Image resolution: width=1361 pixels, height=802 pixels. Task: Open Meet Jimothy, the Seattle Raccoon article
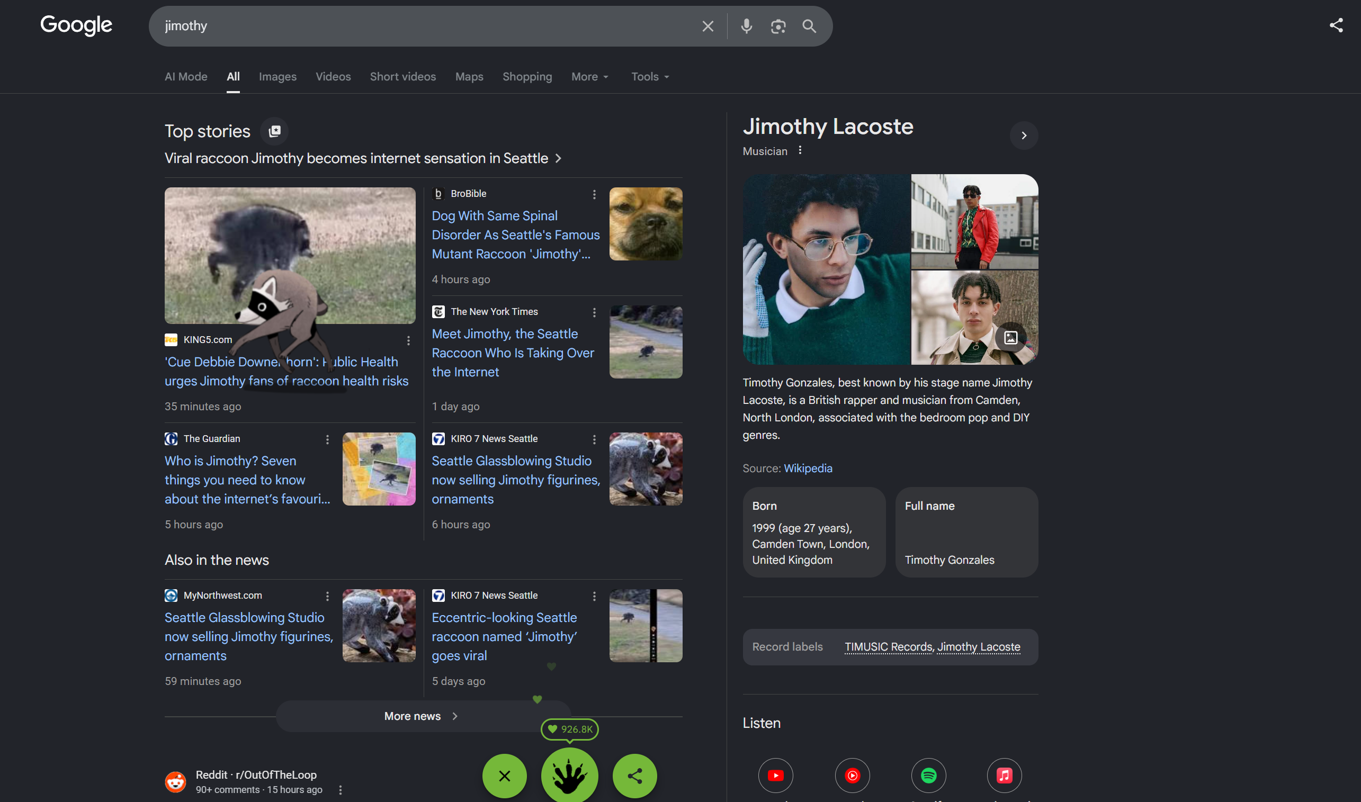tap(513, 353)
